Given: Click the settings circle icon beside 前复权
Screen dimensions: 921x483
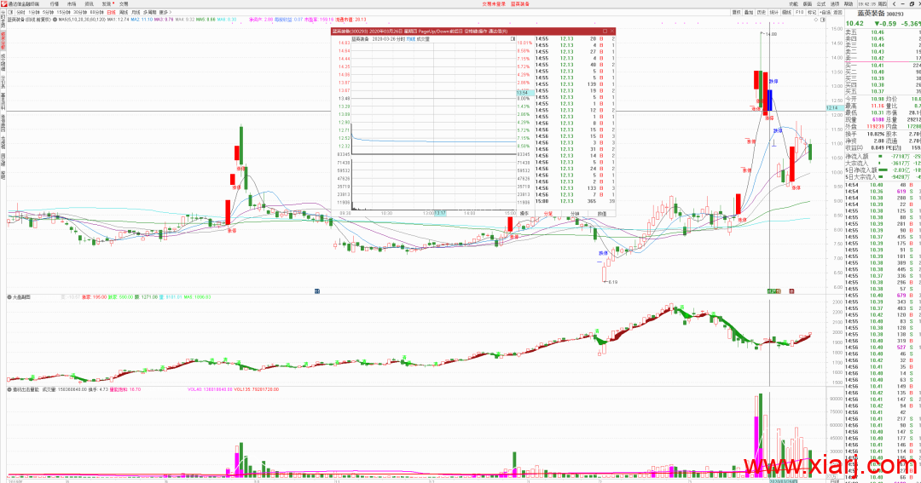Looking at the screenshot, I should 55,20.
